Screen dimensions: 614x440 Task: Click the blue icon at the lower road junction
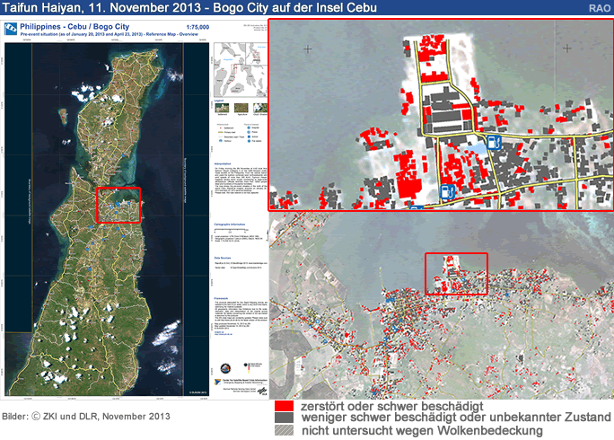pyautogui.click(x=447, y=190)
